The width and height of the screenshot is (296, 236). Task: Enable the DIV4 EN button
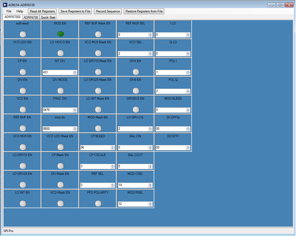click(x=136, y=72)
